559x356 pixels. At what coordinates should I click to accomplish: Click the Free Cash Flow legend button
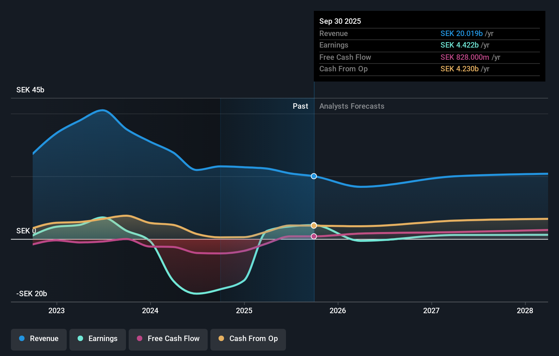tap(168, 339)
